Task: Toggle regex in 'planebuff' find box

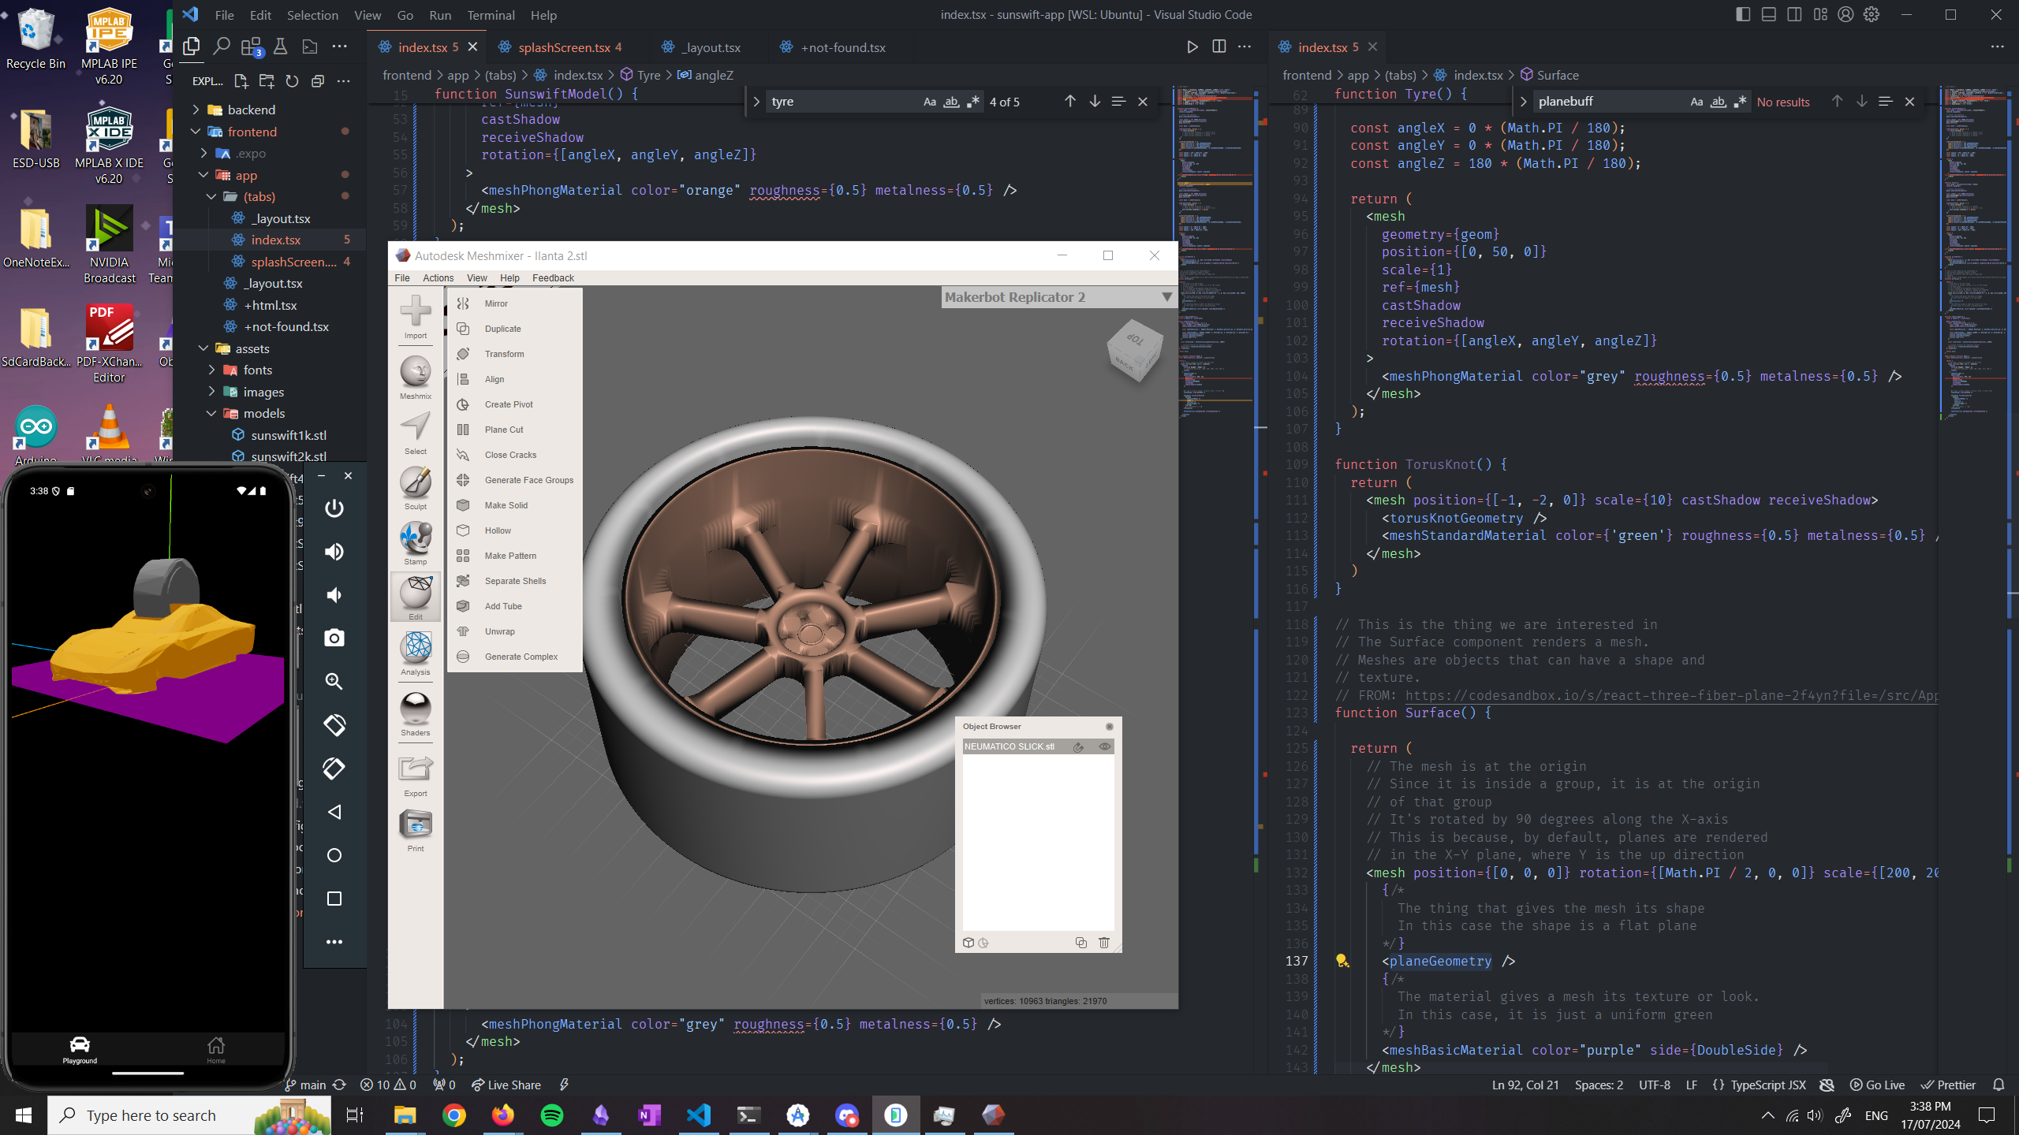Action: pos(1740,102)
